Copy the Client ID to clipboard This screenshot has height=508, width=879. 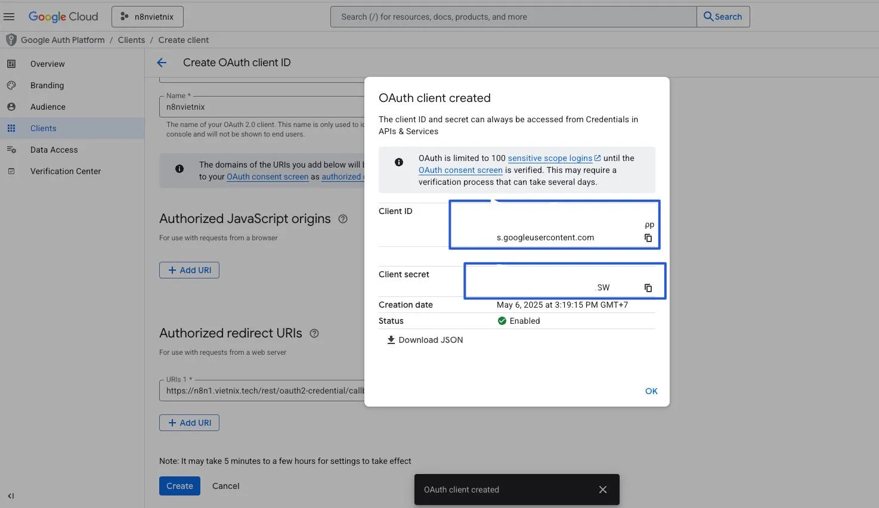pos(648,238)
